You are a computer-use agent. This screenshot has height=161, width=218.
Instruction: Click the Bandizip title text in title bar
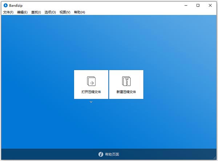[x=17, y=5]
